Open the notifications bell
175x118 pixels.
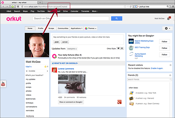point(168,18)
